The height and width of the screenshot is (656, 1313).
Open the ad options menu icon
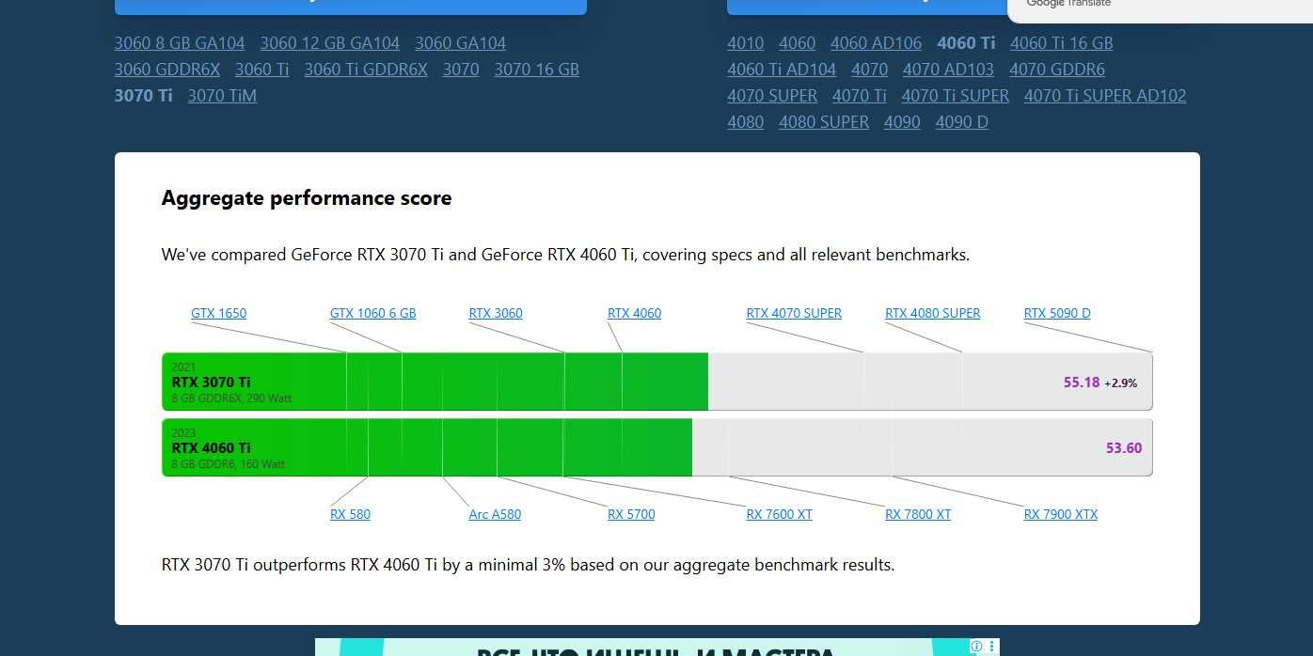[x=991, y=647]
